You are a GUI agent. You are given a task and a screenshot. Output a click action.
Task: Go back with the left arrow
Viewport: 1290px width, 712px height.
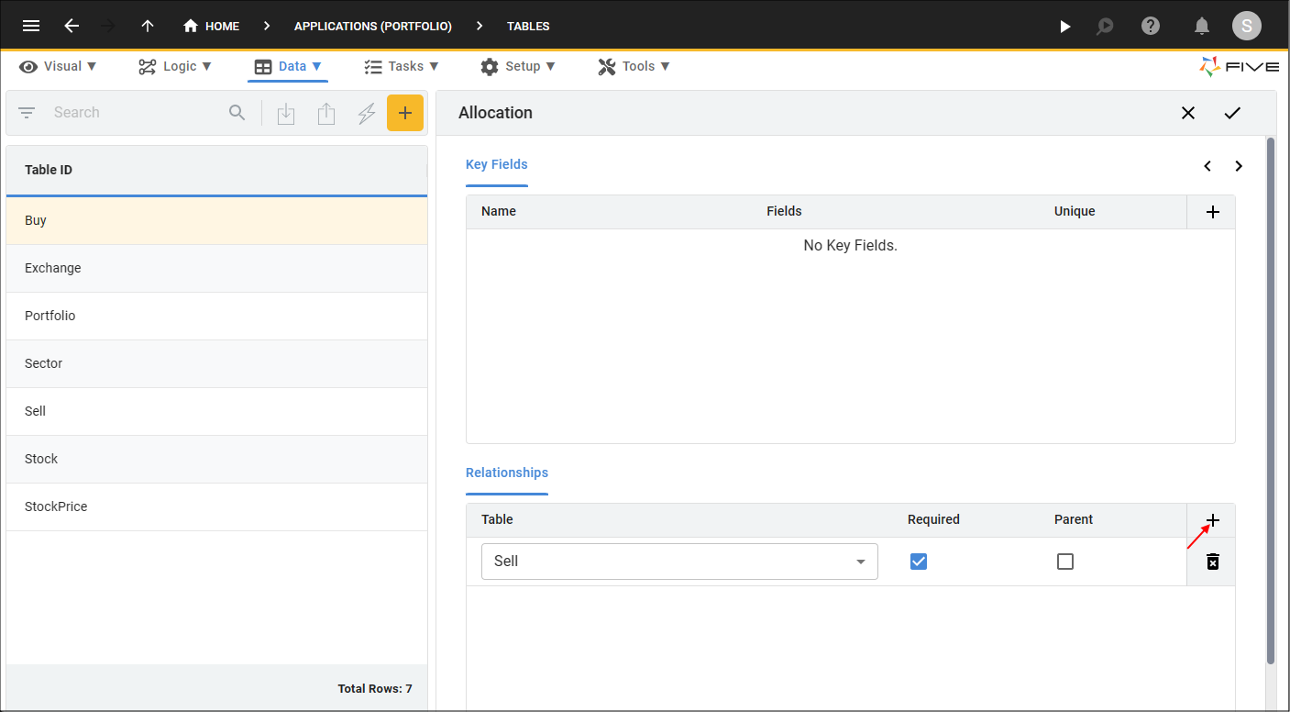(72, 26)
